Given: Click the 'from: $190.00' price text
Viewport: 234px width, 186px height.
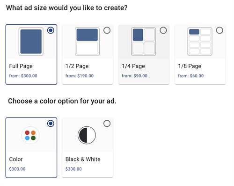Looking at the screenshot, I should tap(80, 76).
